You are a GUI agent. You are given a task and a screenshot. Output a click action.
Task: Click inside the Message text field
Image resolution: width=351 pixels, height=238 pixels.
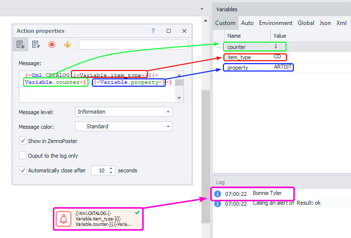click(98, 93)
